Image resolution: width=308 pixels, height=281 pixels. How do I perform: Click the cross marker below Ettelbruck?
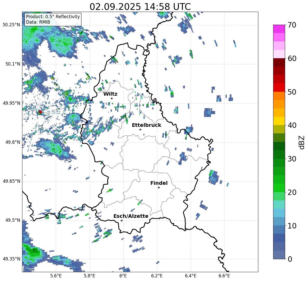click(140, 129)
